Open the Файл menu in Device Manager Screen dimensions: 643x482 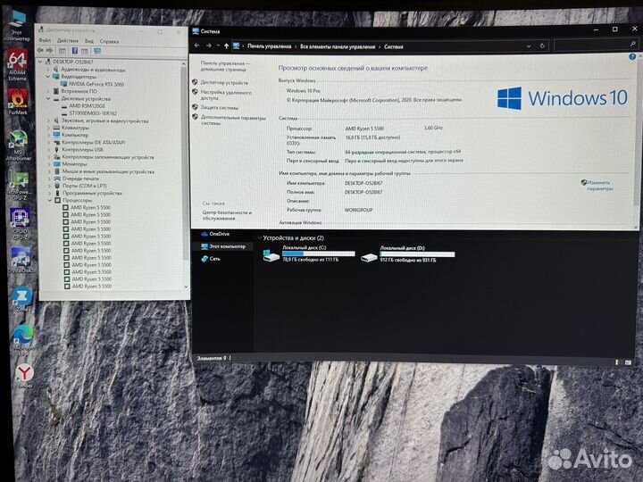(45, 40)
